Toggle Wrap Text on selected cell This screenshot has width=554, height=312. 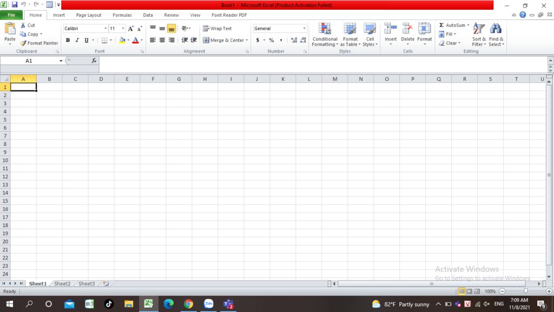pos(217,28)
